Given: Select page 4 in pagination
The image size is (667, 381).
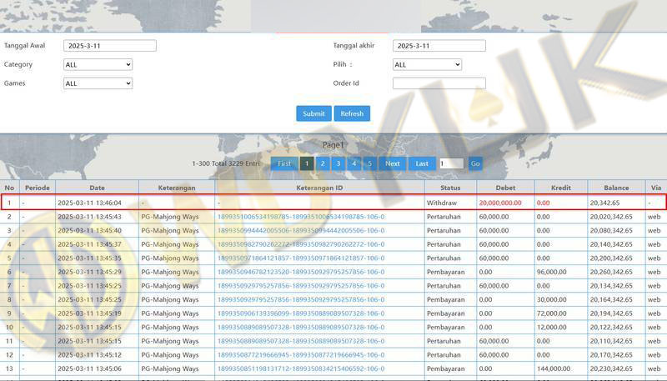Looking at the screenshot, I should 354,163.
